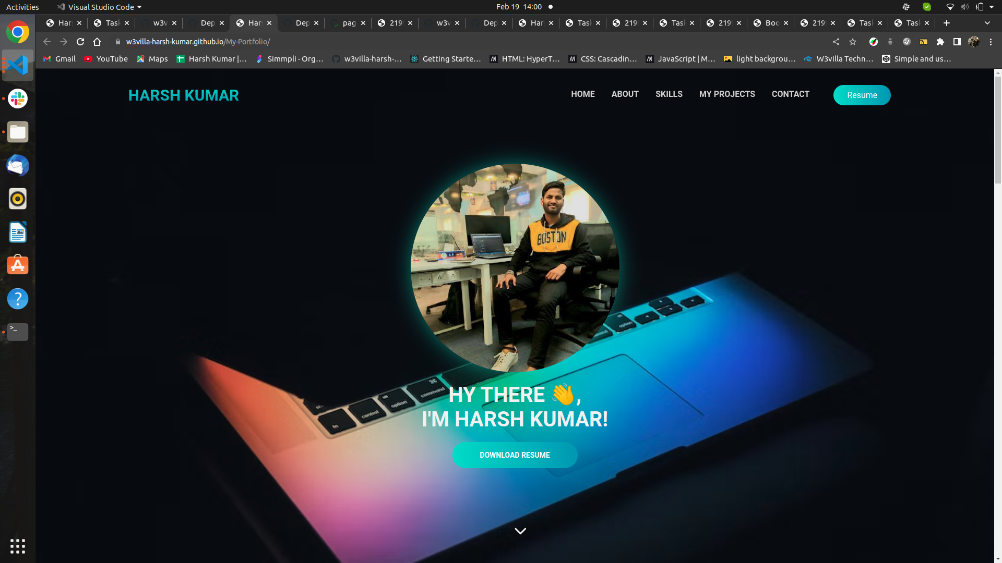
Task: Bookmark this page via the star icon
Action: tap(853, 42)
